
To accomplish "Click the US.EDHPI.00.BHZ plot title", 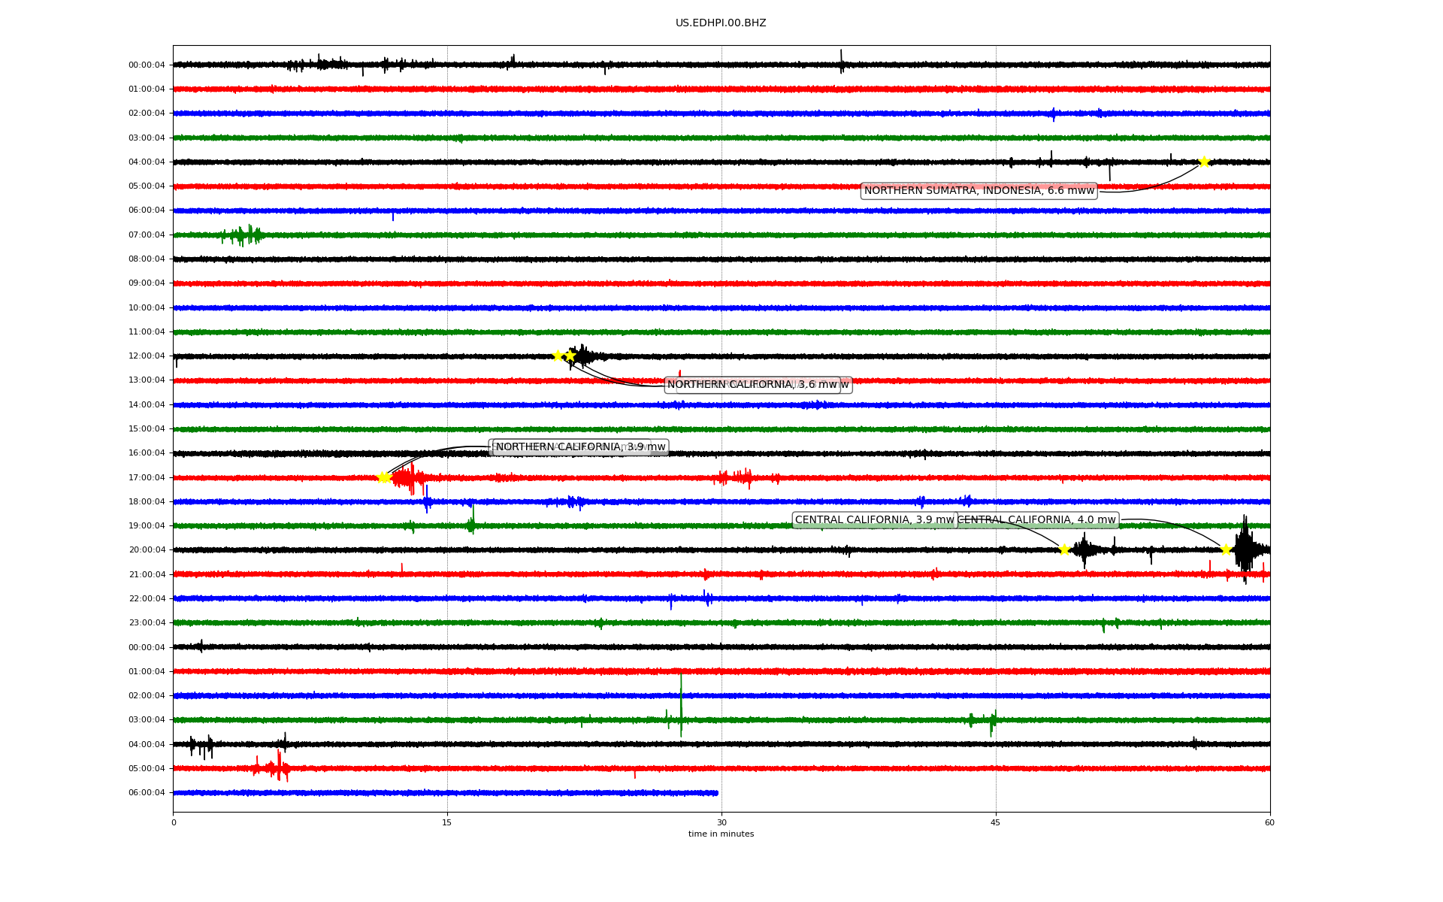I will [x=720, y=23].
